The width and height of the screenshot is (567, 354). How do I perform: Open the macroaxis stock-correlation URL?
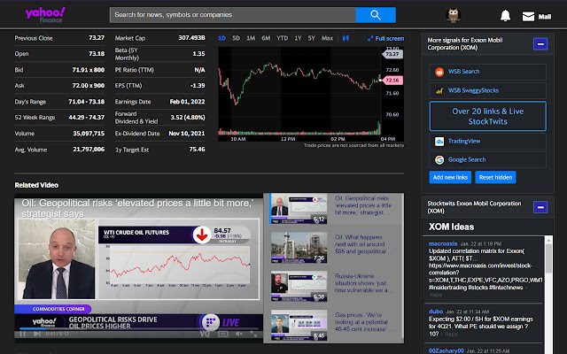[485, 273]
